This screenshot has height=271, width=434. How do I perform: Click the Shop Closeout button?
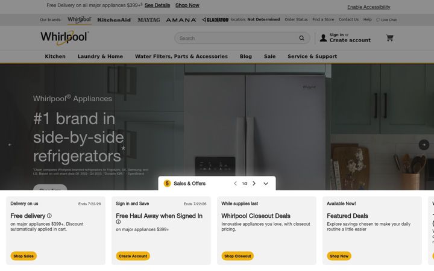tap(237, 256)
